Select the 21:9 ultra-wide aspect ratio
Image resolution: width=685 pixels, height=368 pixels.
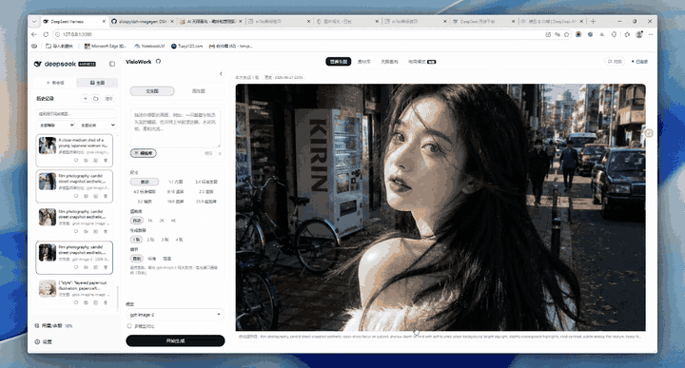pos(206,202)
